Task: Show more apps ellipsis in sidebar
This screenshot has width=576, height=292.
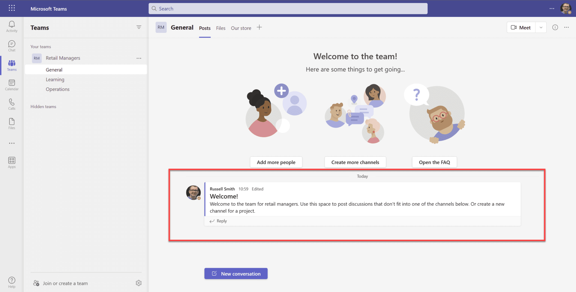Action: coord(12,143)
